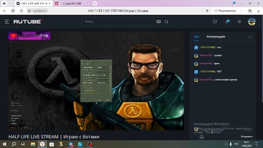
Task: Open Windows taskbar search
Action: pyautogui.click(x=14, y=144)
